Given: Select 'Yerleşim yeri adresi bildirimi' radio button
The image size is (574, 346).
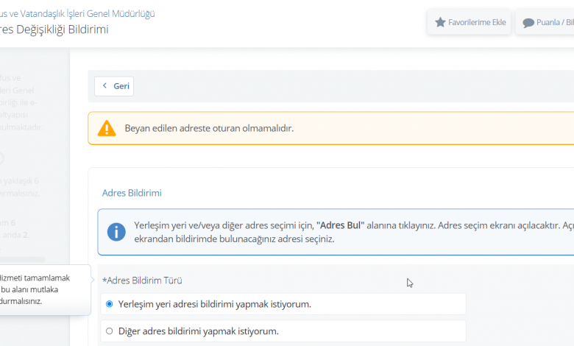Looking at the screenshot, I should [110, 304].
